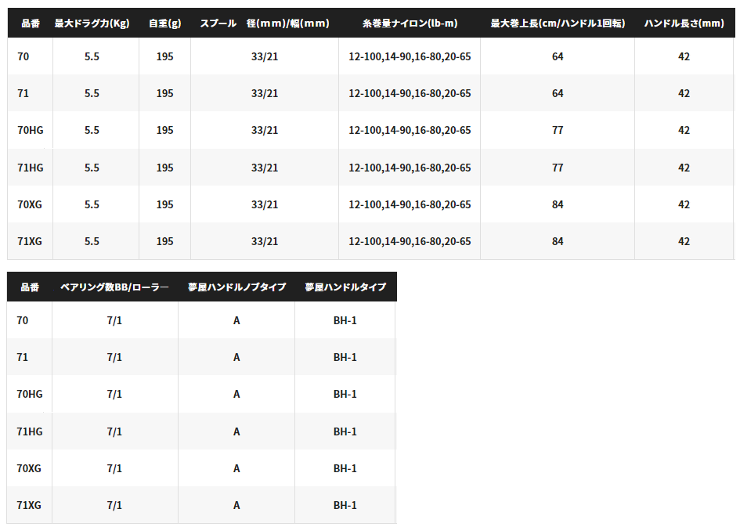Image resolution: width=740 pixels, height=527 pixels.
Task: Select model 70 in the lower table
Action: coord(22,320)
